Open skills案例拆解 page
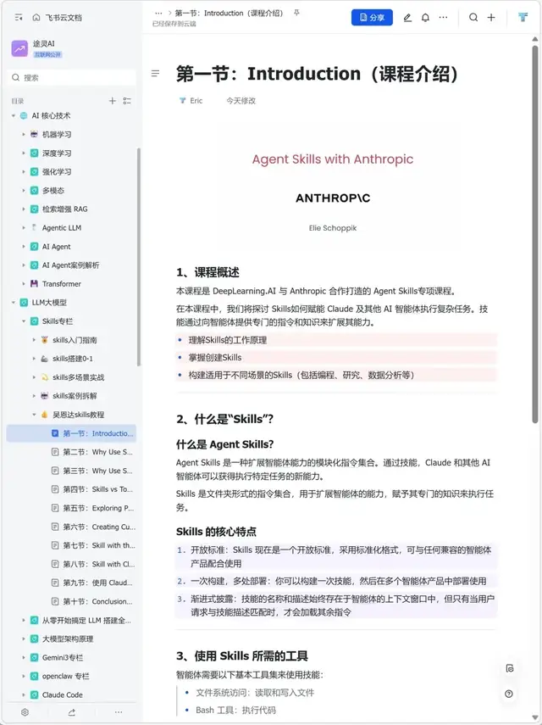Viewport: 542px width, 725px height. click(x=75, y=396)
